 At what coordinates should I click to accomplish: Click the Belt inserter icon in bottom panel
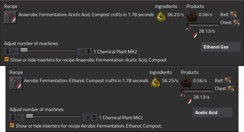pos(228,80)
